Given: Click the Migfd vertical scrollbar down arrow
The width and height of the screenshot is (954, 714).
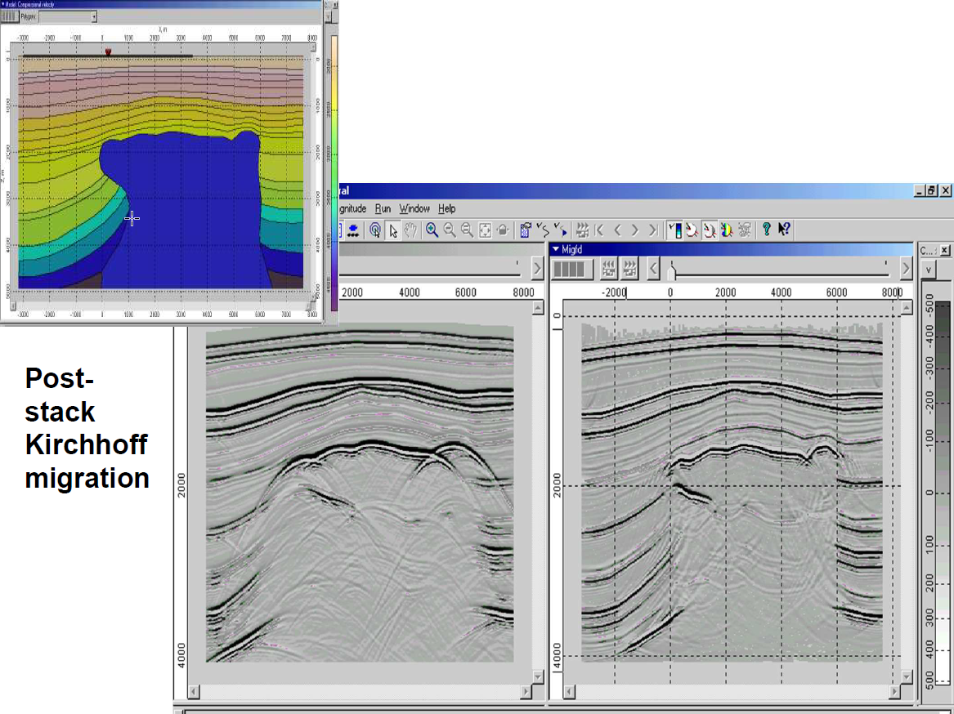Looking at the screenshot, I should click(906, 677).
